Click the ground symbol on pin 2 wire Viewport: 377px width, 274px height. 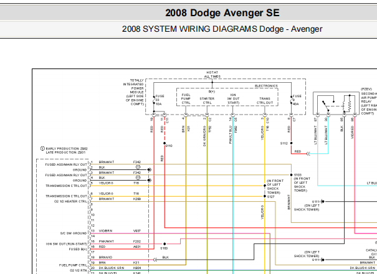[150, 169]
